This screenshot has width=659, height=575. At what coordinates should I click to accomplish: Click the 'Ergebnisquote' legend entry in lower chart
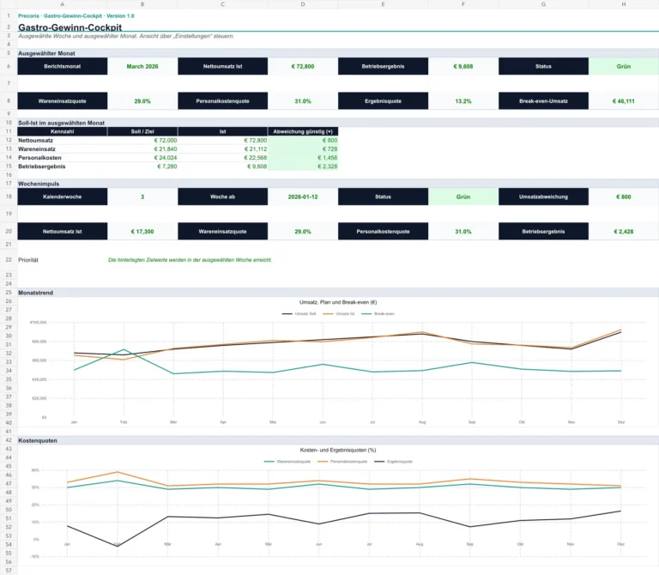point(393,462)
